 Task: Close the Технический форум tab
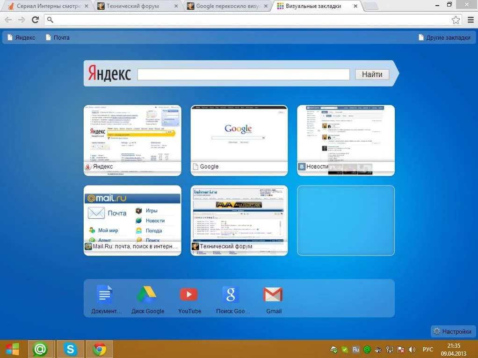[176, 6]
